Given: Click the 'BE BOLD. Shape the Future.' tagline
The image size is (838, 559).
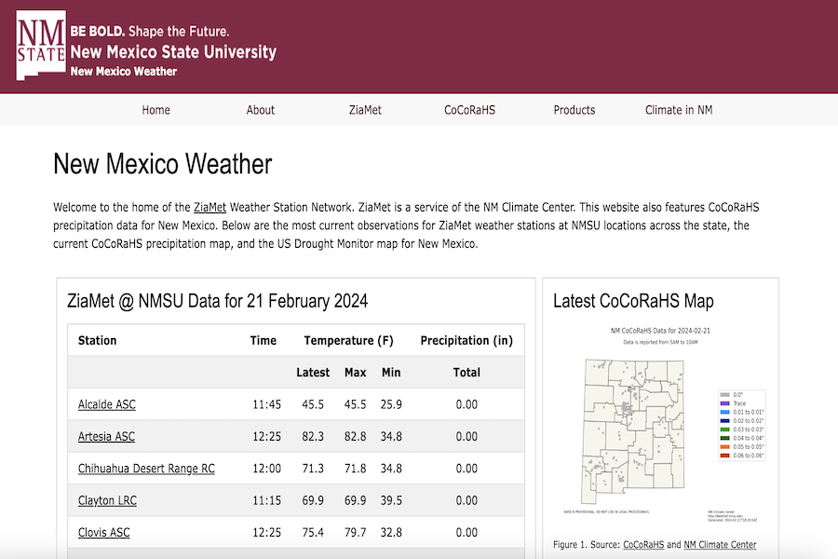Looking at the screenshot, I should click(150, 32).
